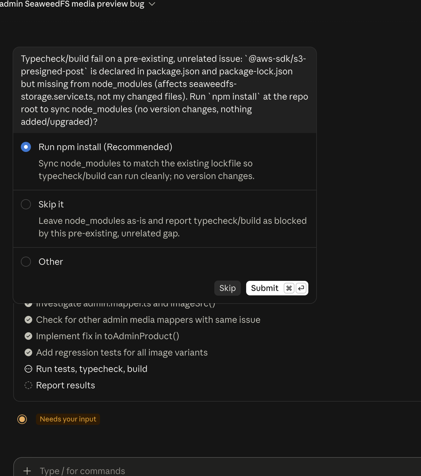Click the Skip button
Viewport: 421px width, 476px height.
[228, 288]
